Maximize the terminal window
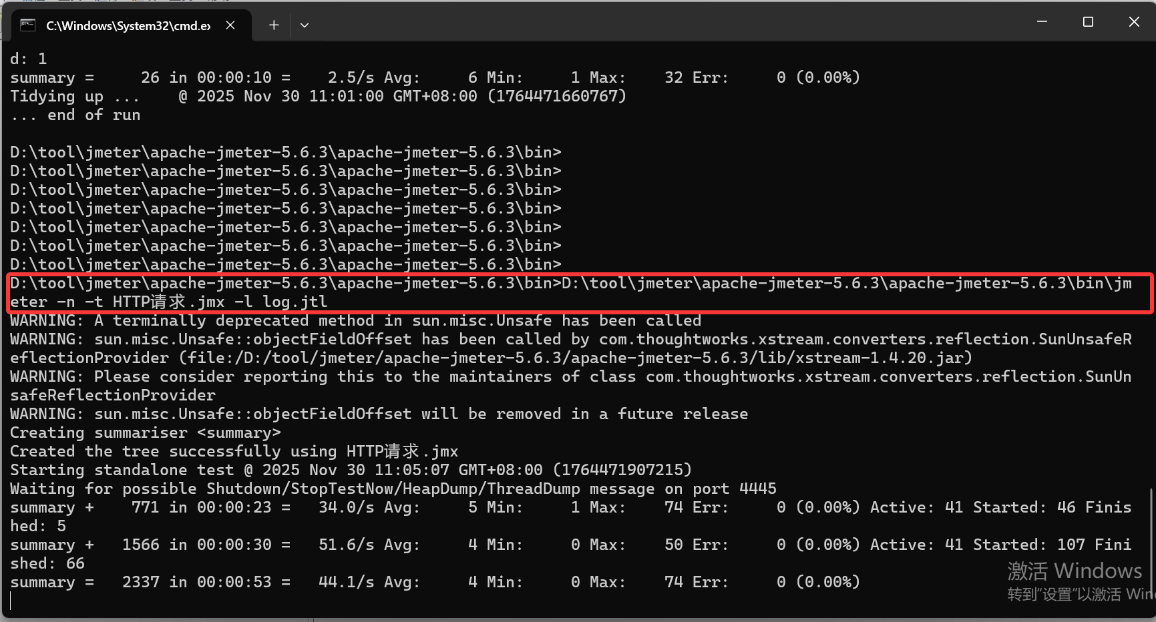The height and width of the screenshot is (622, 1156). (1088, 22)
